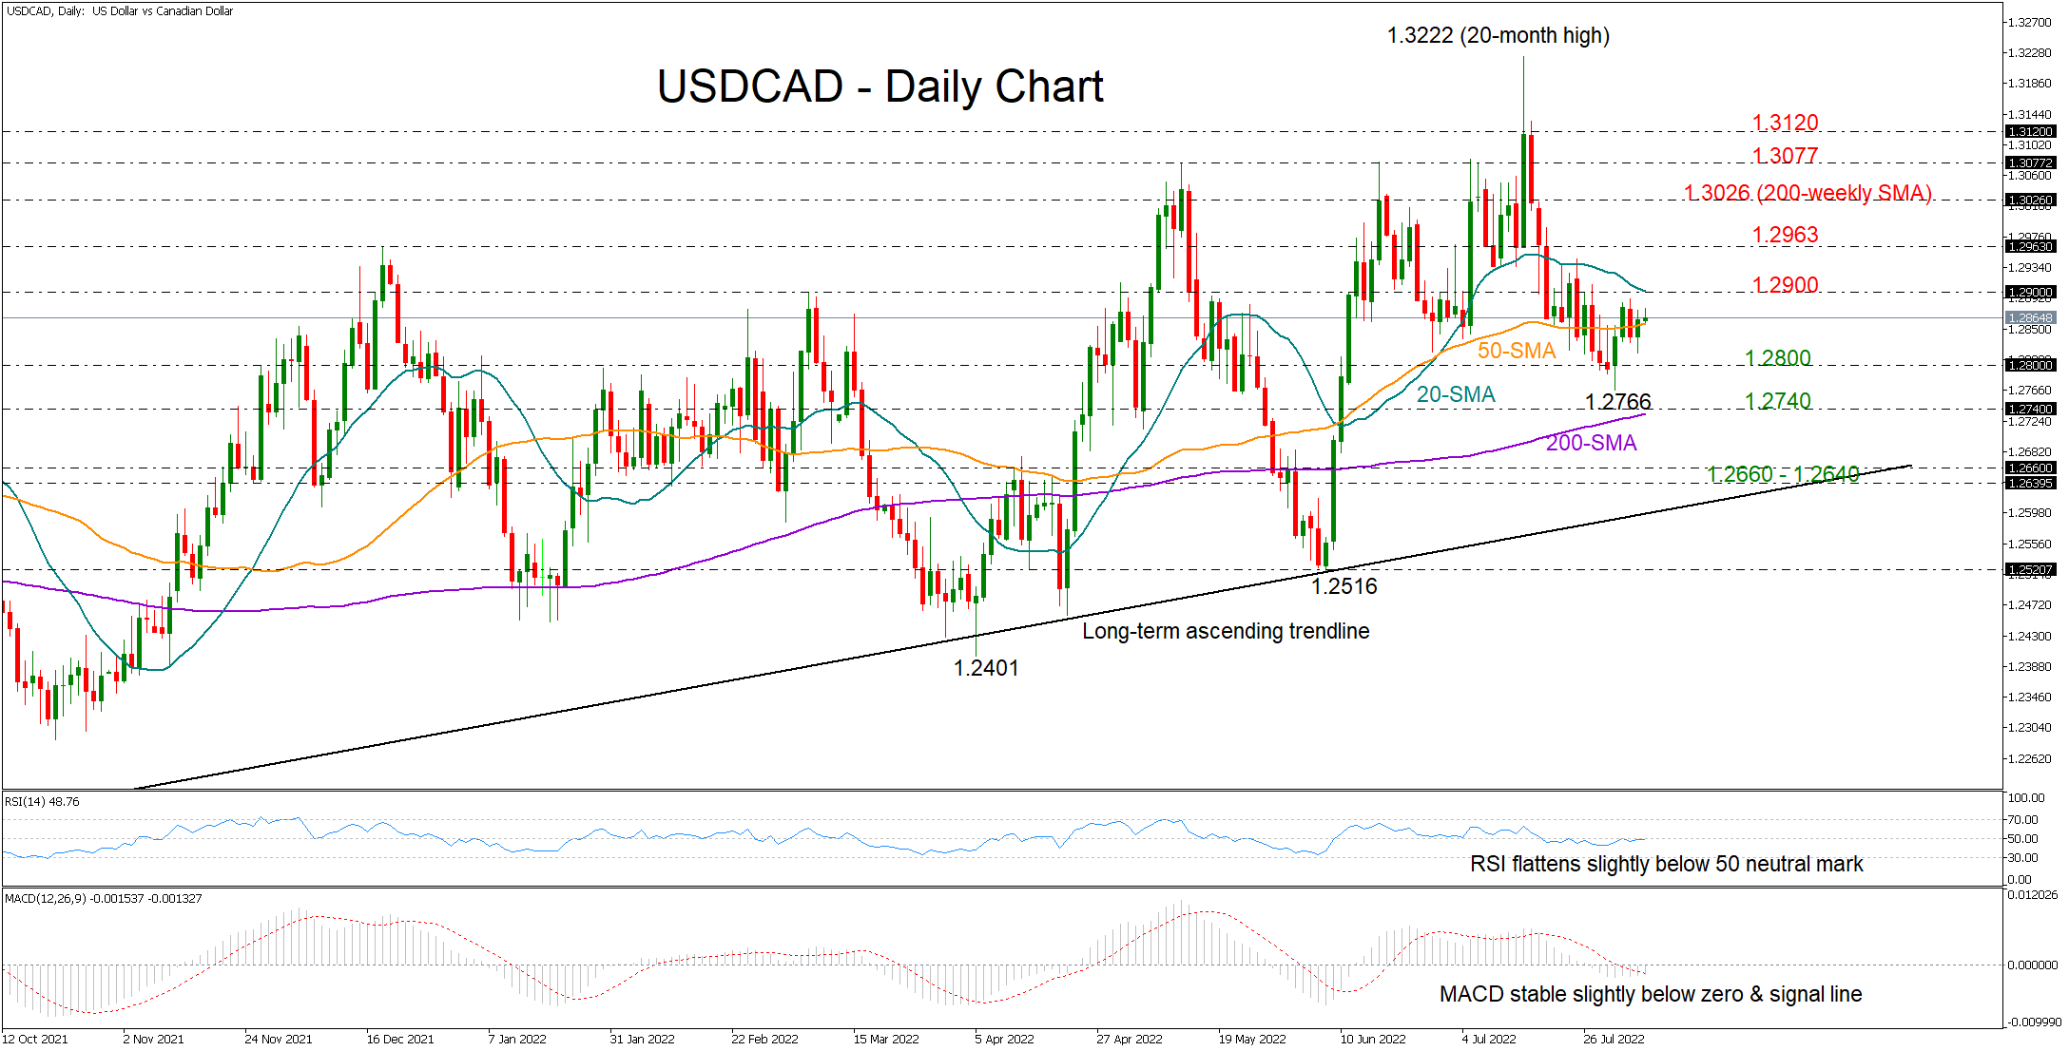This screenshot has height=1051, width=2069.
Task: Click the 1.3026 (200-weekly SMA) label
Action: point(1808,193)
